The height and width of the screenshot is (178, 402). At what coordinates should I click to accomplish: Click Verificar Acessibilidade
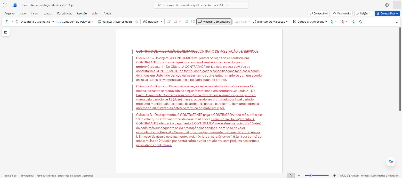(115, 22)
